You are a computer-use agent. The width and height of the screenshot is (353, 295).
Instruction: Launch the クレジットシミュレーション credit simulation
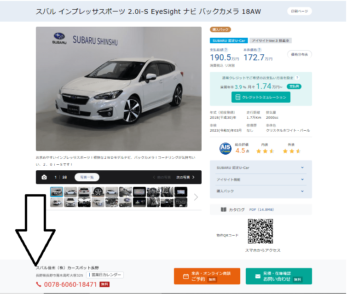click(260, 97)
